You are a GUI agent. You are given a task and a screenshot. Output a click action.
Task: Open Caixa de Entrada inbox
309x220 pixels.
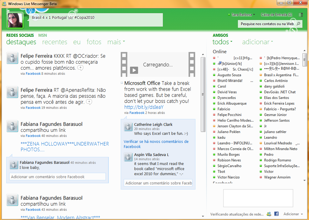[276, 14]
